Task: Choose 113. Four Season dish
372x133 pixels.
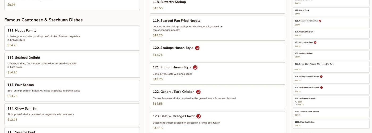Action: [x=21, y=85]
